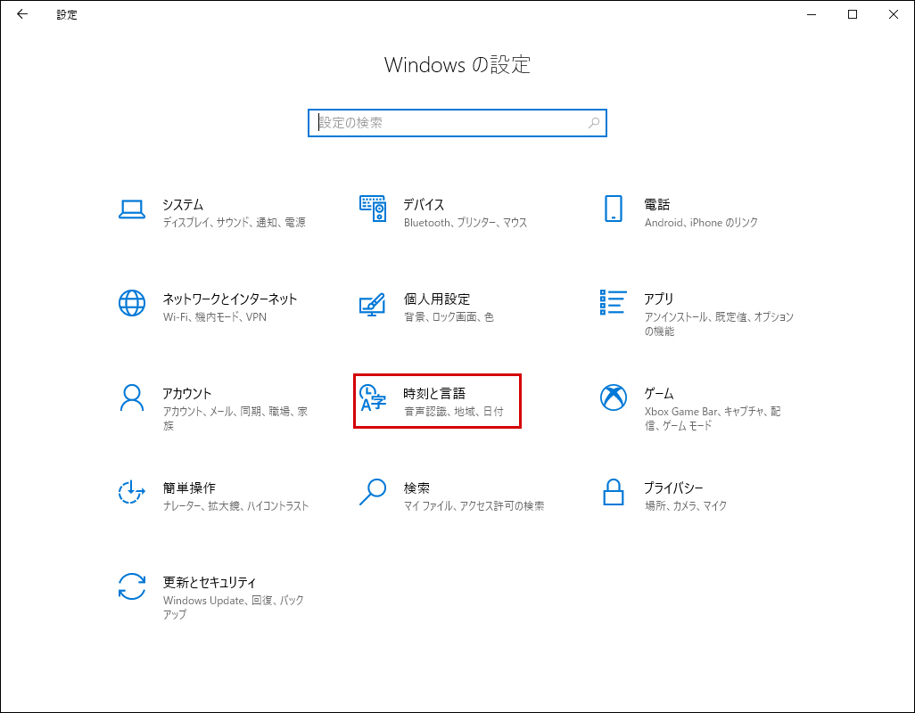Maximize the 設定 window
The height and width of the screenshot is (713, 915).
(x=853, y=14)
